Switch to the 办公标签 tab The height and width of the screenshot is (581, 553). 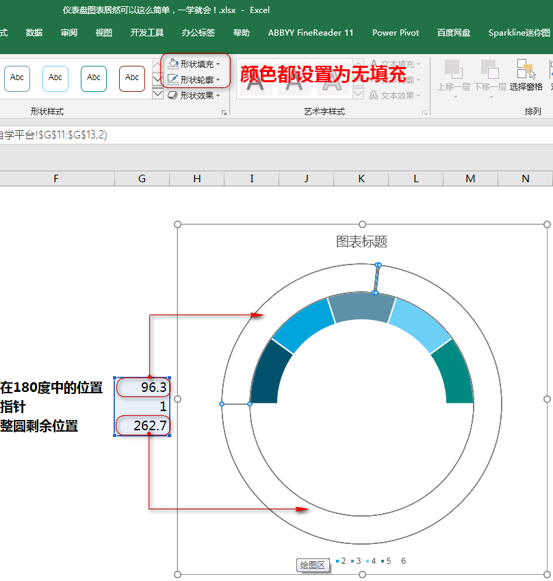pos(198,33)
